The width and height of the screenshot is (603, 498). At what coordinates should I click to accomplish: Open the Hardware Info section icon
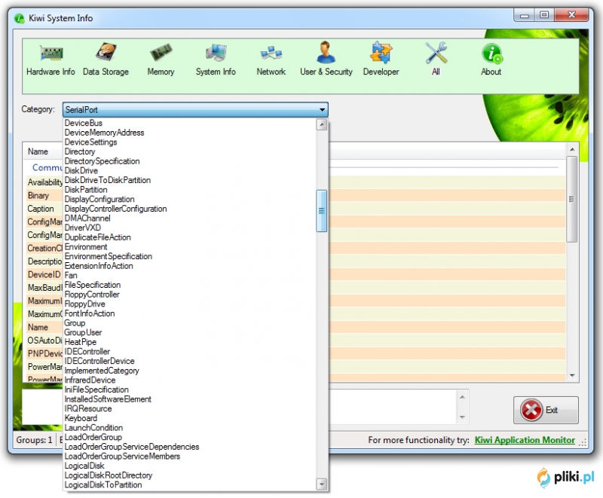click(51, 53)
